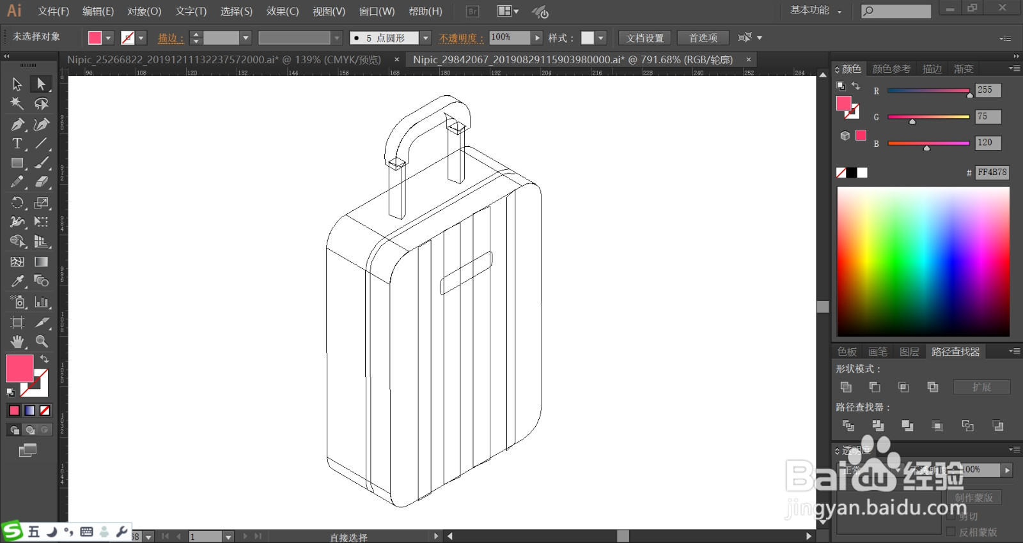The height and width of the screenshot is (543, 1023).
Task: Open the 对象(O) menu
Action: point(144,11)
